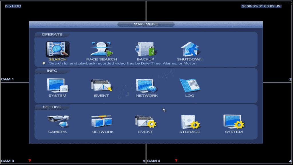293x165 pixels.
Task: Open the Search playback icon
Action: (58, 49)
